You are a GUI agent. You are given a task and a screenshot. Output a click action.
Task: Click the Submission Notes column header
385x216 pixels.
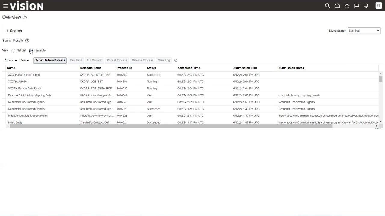291,68
